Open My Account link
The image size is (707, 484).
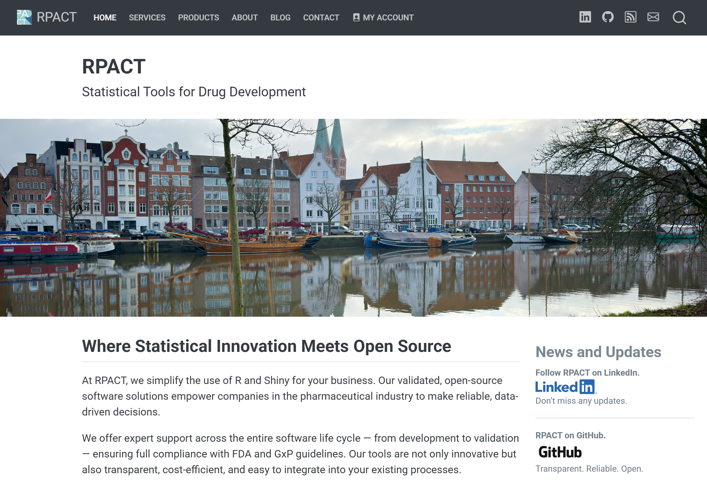388,18
